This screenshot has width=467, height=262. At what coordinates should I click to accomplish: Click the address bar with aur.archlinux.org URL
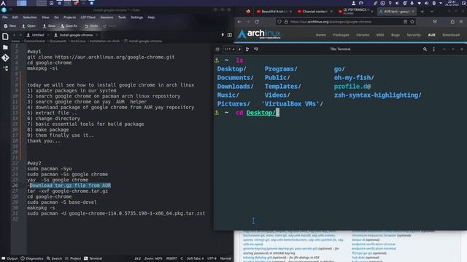click(345, 22)
